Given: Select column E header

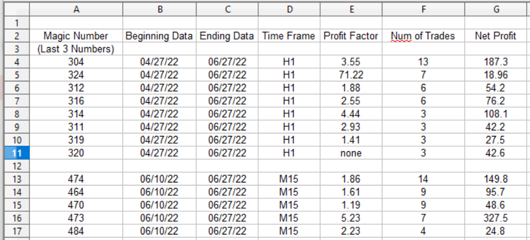Looking at the screenshot, I should point(351,9).
